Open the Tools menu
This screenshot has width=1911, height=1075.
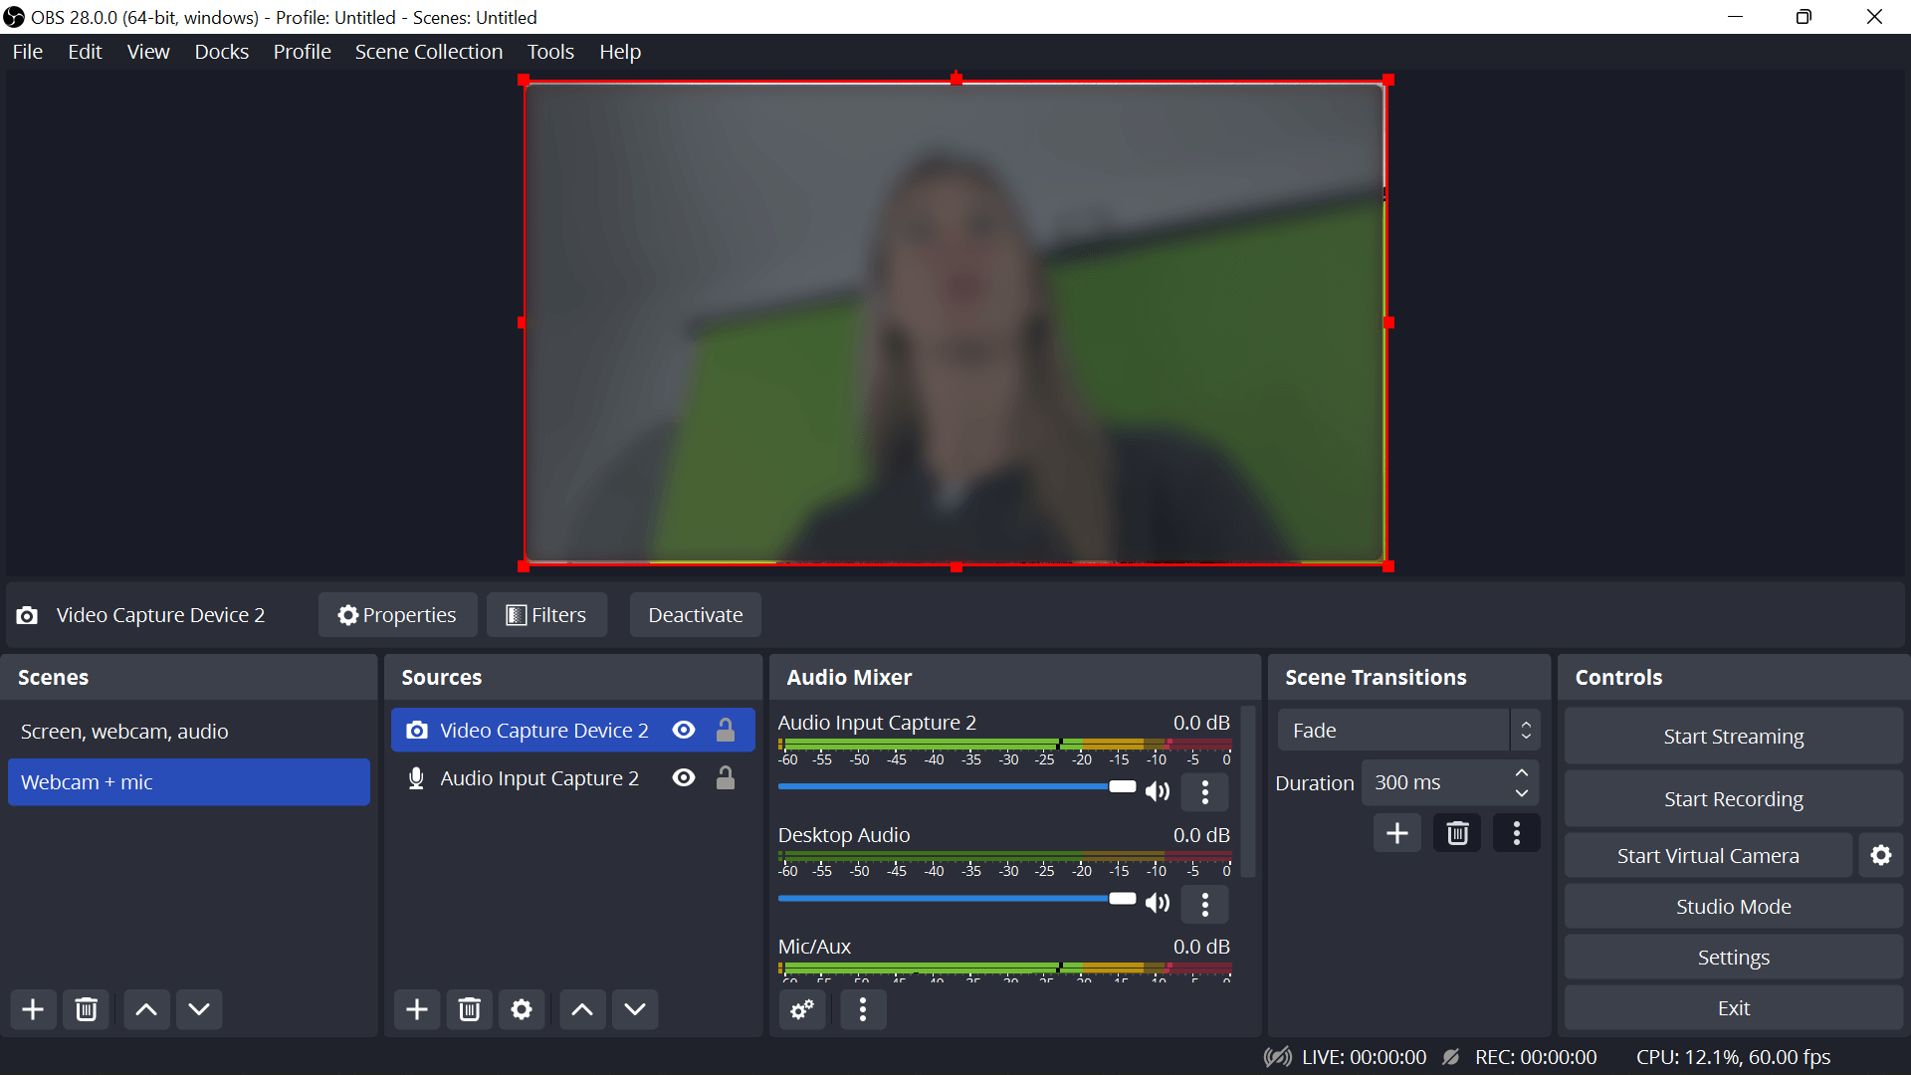550,51
